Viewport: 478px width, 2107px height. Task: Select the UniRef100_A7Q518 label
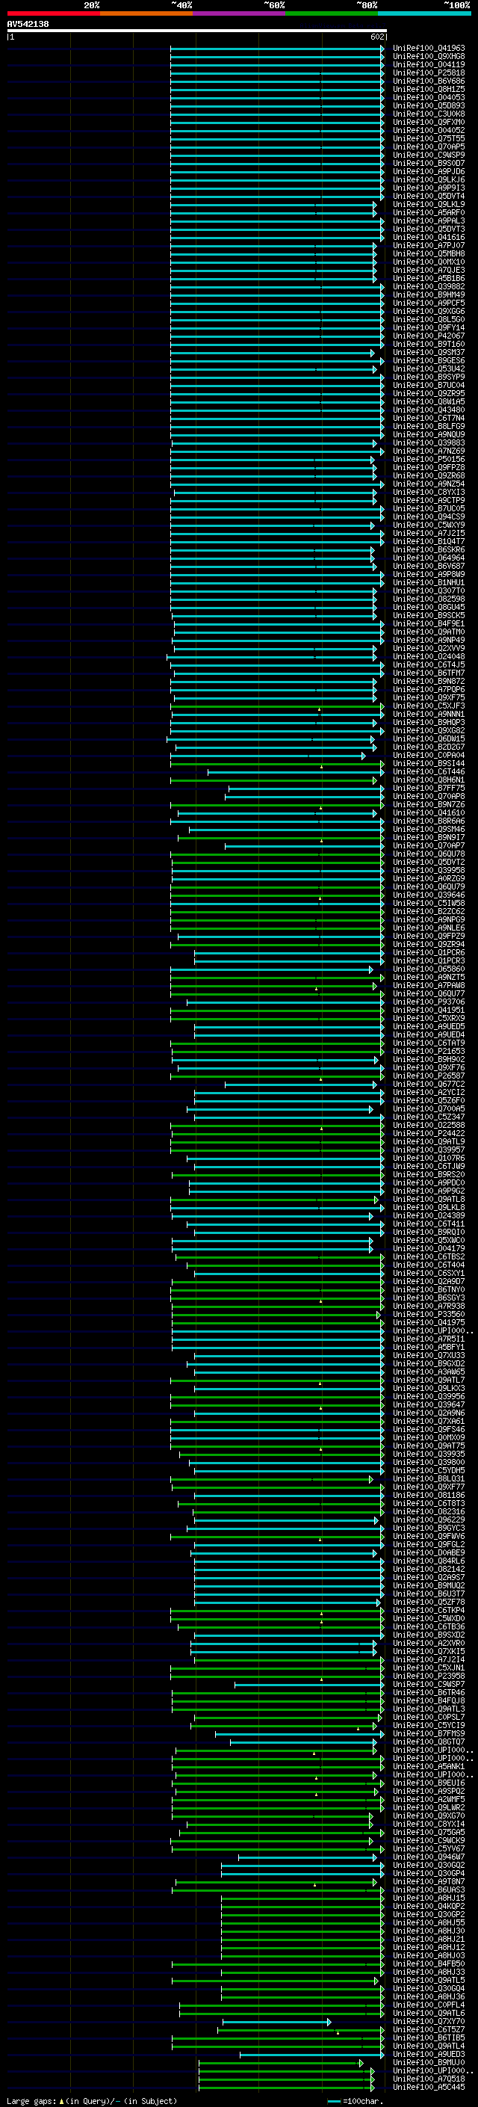[429, 2079]
